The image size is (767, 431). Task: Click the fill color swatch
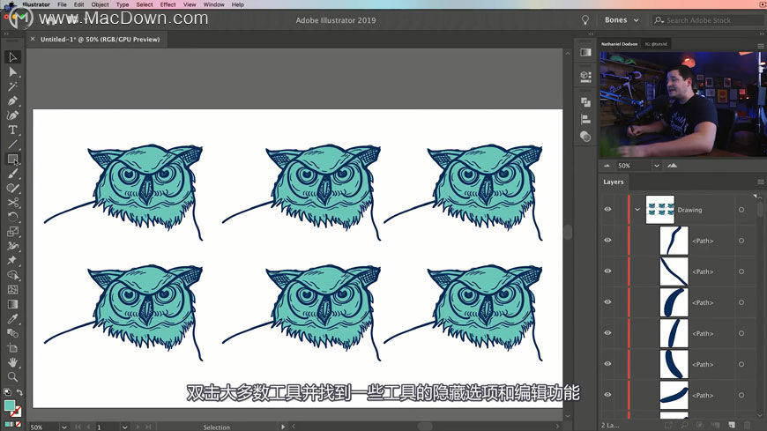coord(10,405)
